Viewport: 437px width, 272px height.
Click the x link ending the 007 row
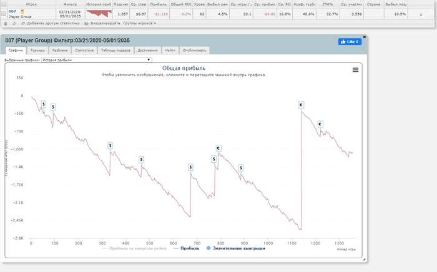click(421, 14)
